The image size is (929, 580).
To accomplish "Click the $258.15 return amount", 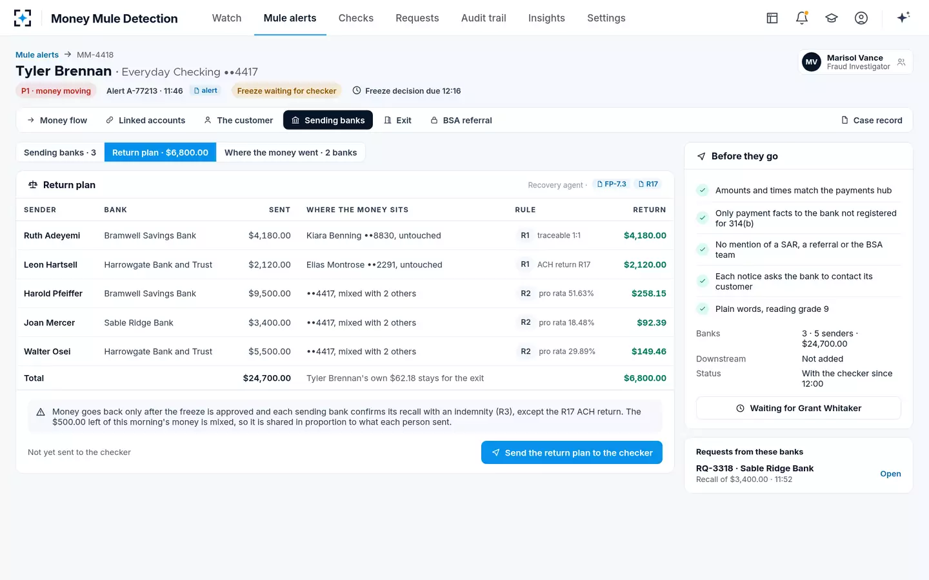I will pyautogui.click(x=648, y=293).
